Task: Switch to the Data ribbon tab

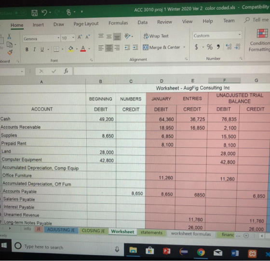Action: 142,23
